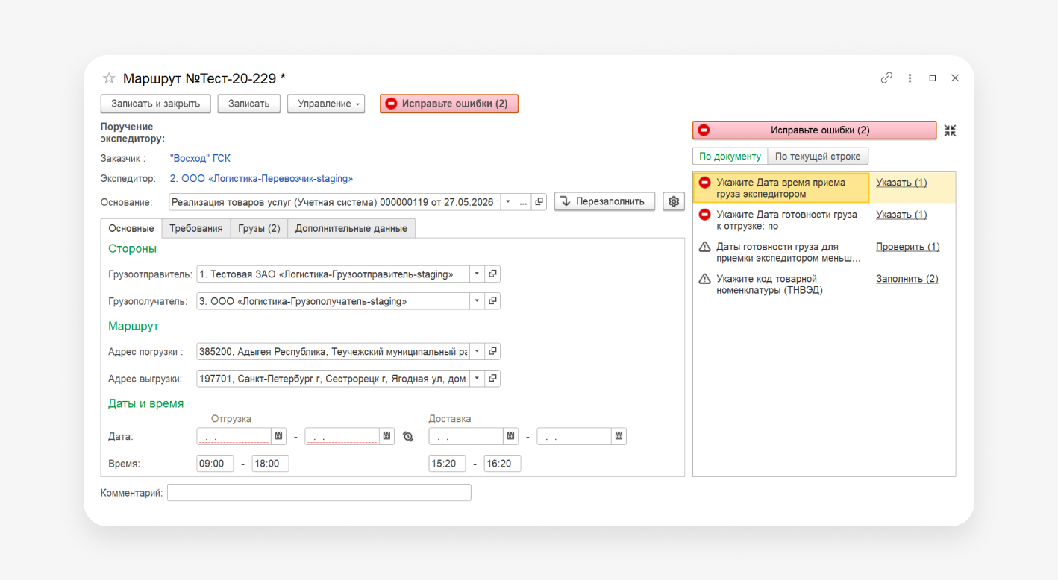Switch to Дополнительные данные tab
Viewport: 1058px width, 580px height.
point(351,228)
